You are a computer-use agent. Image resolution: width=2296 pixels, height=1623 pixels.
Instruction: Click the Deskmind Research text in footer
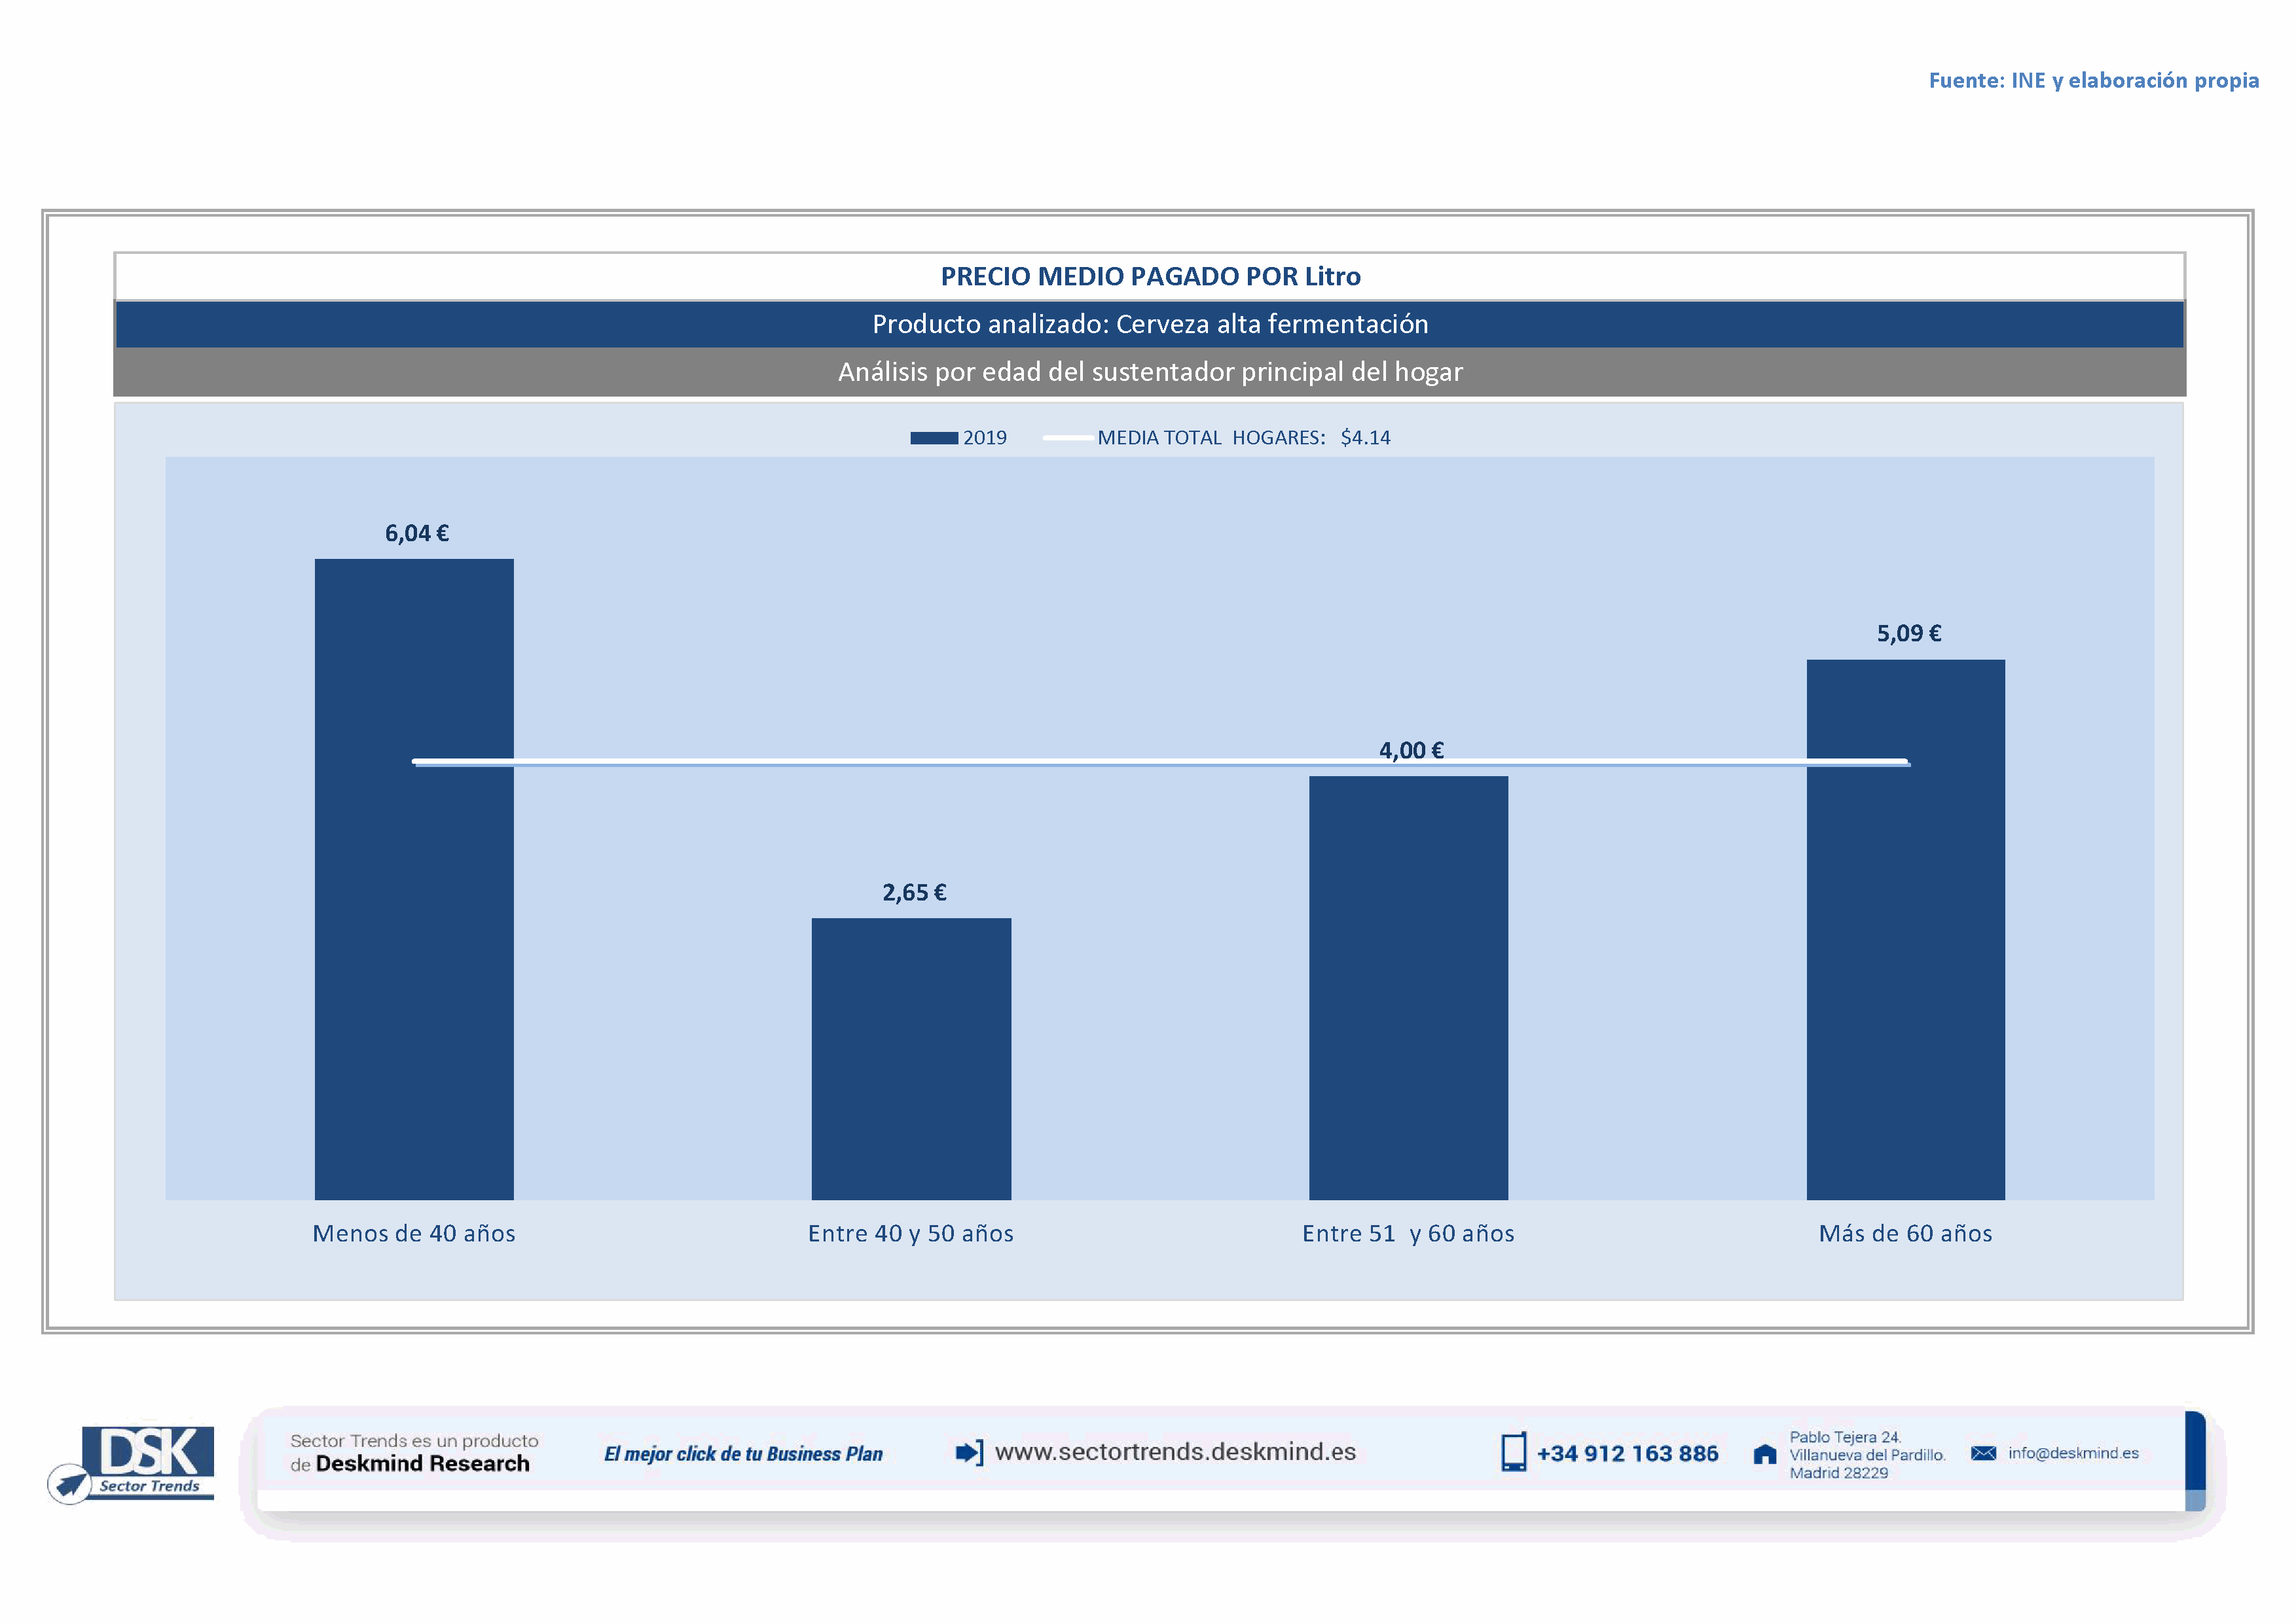422,1464
